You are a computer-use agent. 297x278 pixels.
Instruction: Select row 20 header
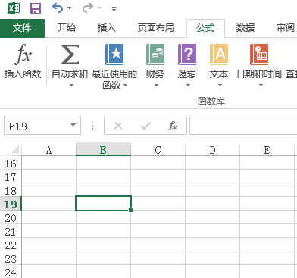[x=11, y=218]
